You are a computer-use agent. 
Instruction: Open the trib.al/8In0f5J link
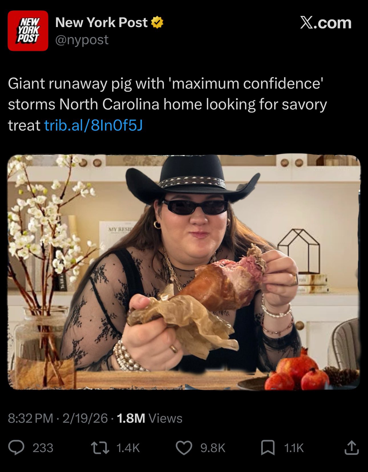click(x=93, y=125)
